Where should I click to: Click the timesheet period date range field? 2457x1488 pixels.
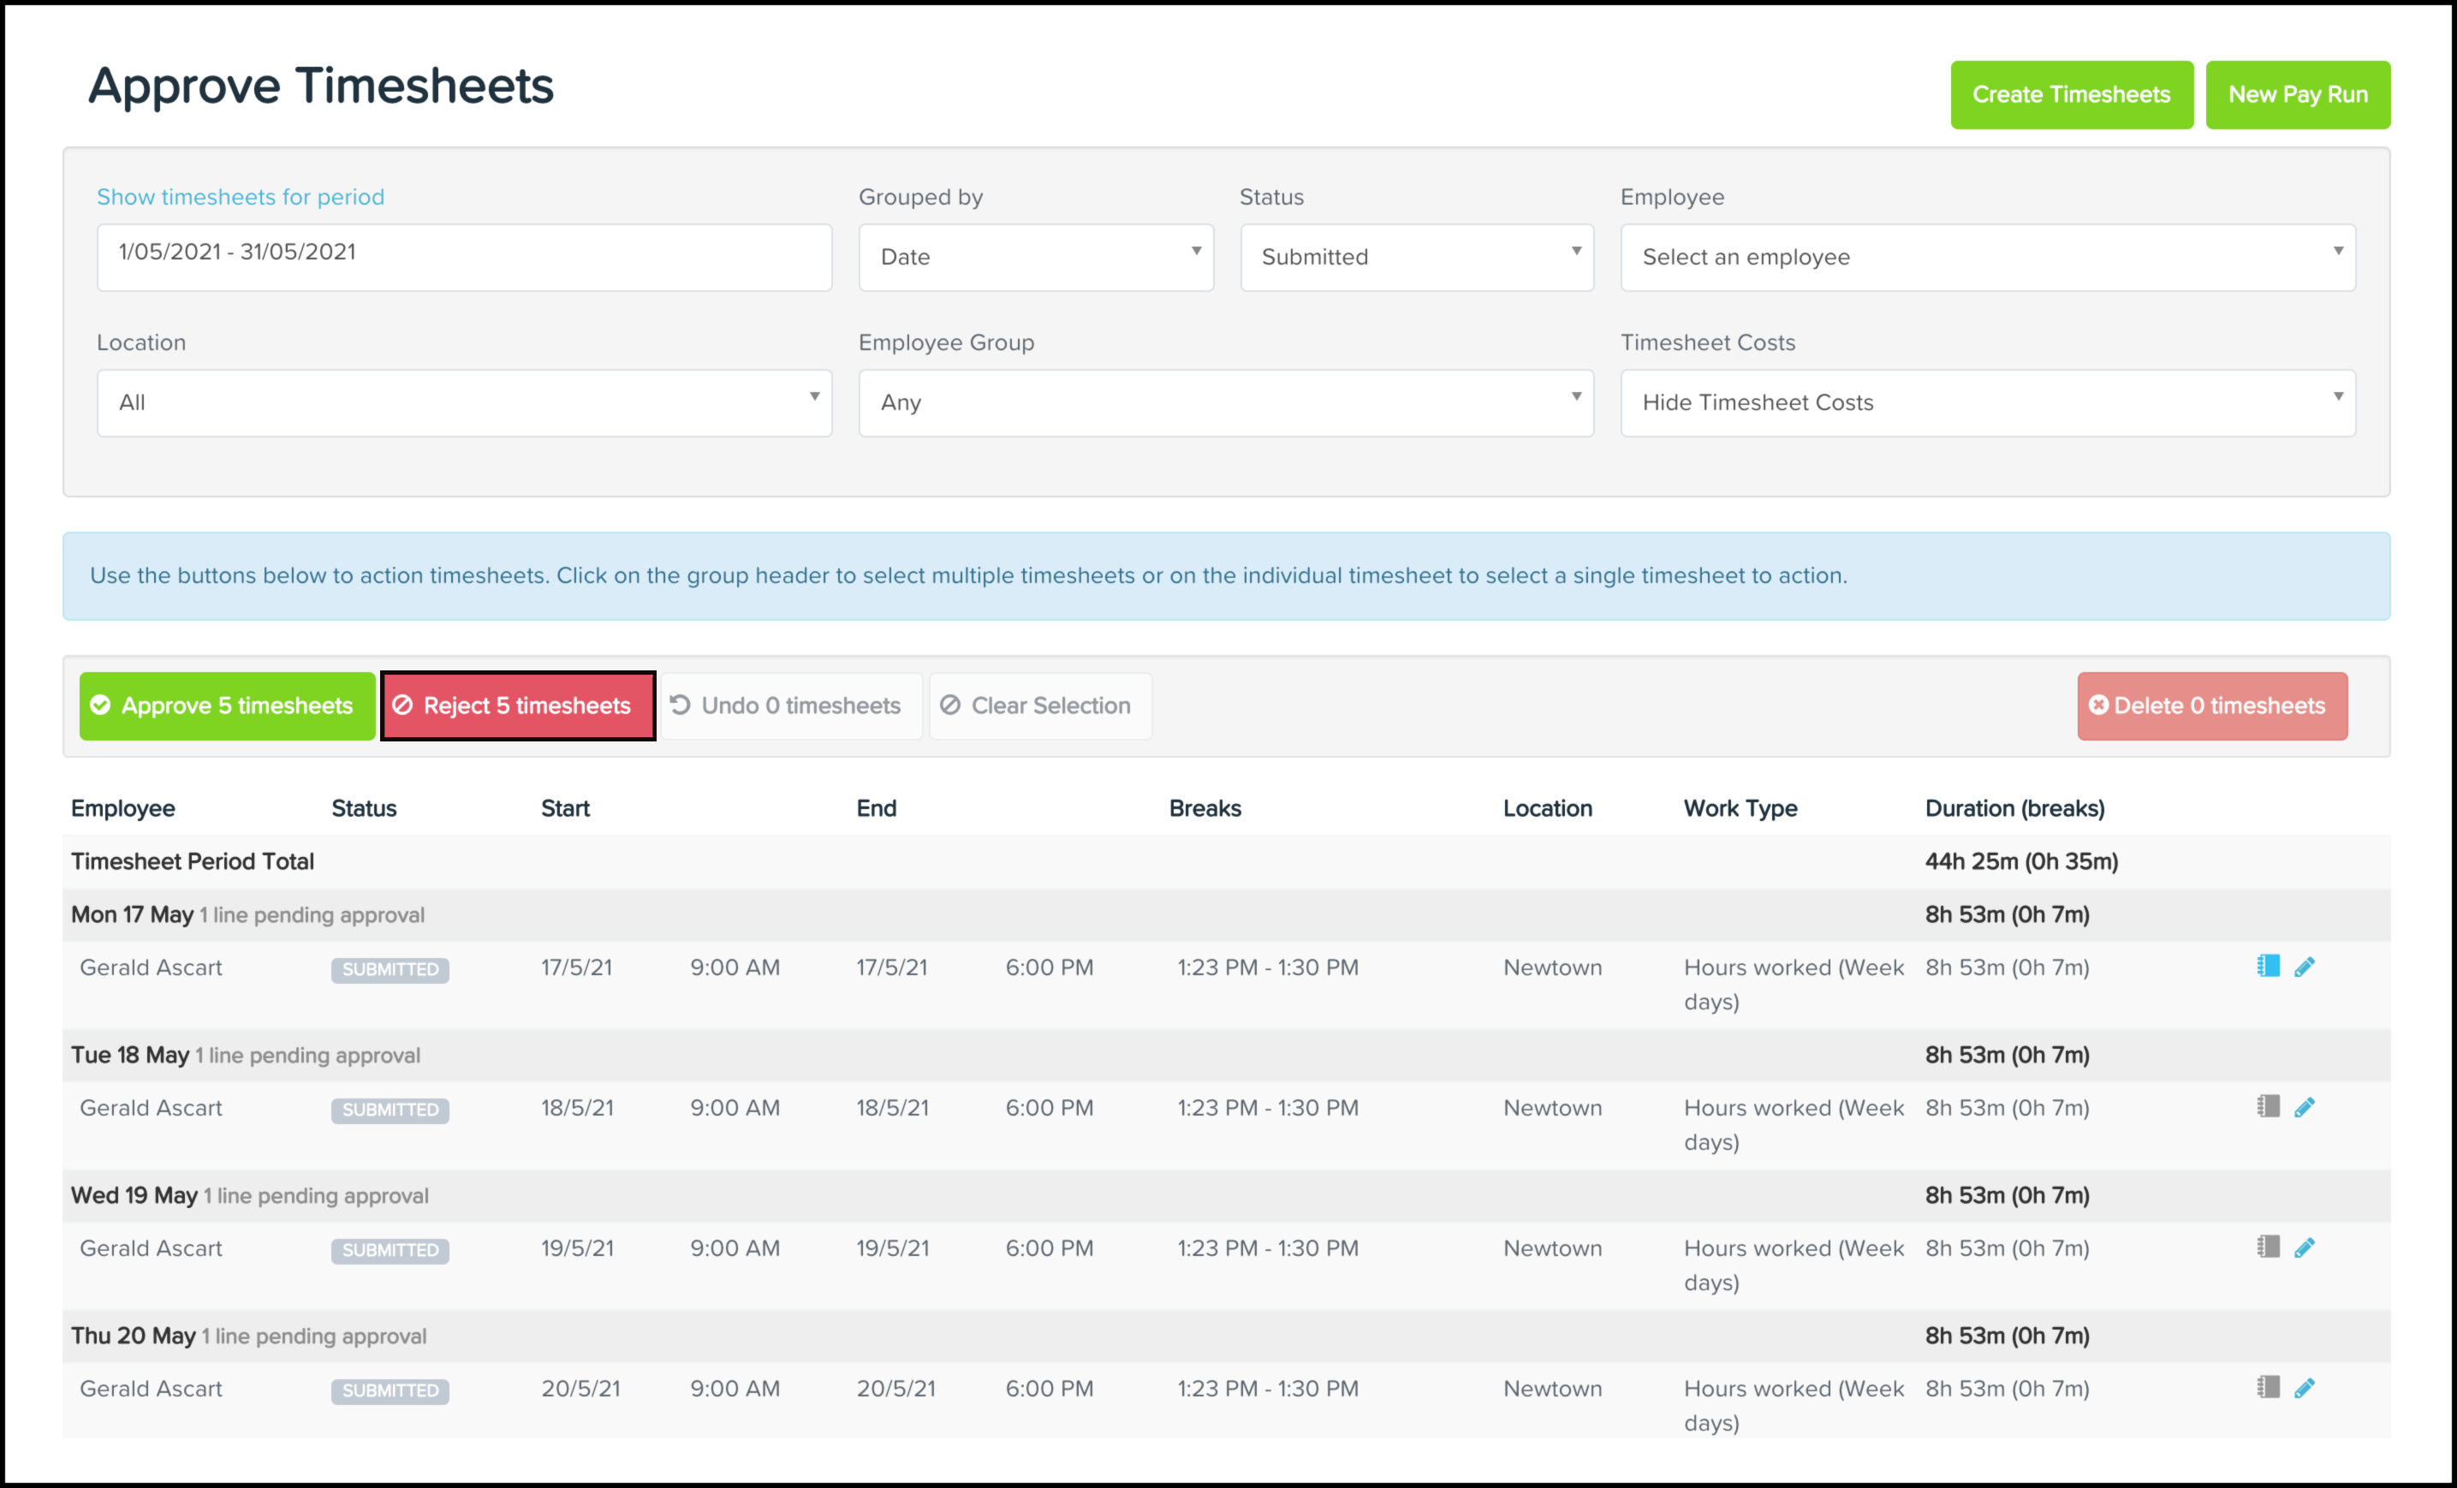pyautogui.click(x=464, y=258)
